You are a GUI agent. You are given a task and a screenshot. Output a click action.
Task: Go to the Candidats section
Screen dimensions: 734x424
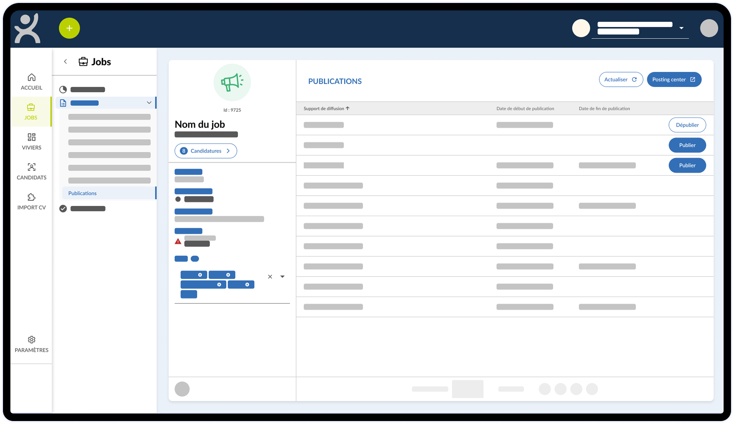click(x=32, y=172)
